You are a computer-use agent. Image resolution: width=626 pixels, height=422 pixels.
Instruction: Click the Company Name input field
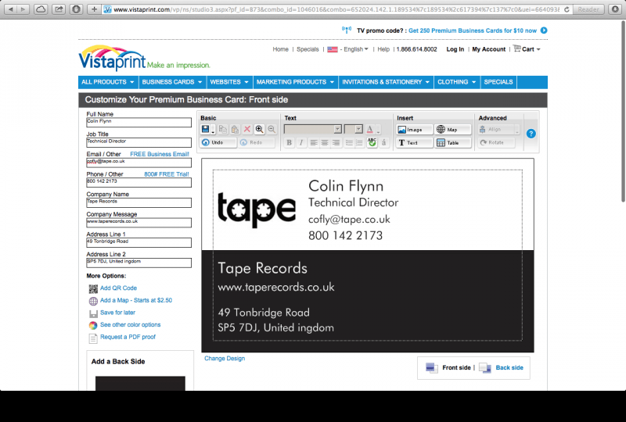[139, 202]
